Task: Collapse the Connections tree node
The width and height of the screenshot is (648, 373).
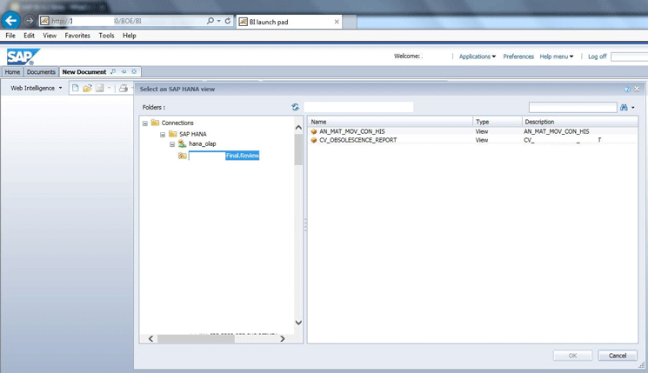Action: (x=145, y=123)
